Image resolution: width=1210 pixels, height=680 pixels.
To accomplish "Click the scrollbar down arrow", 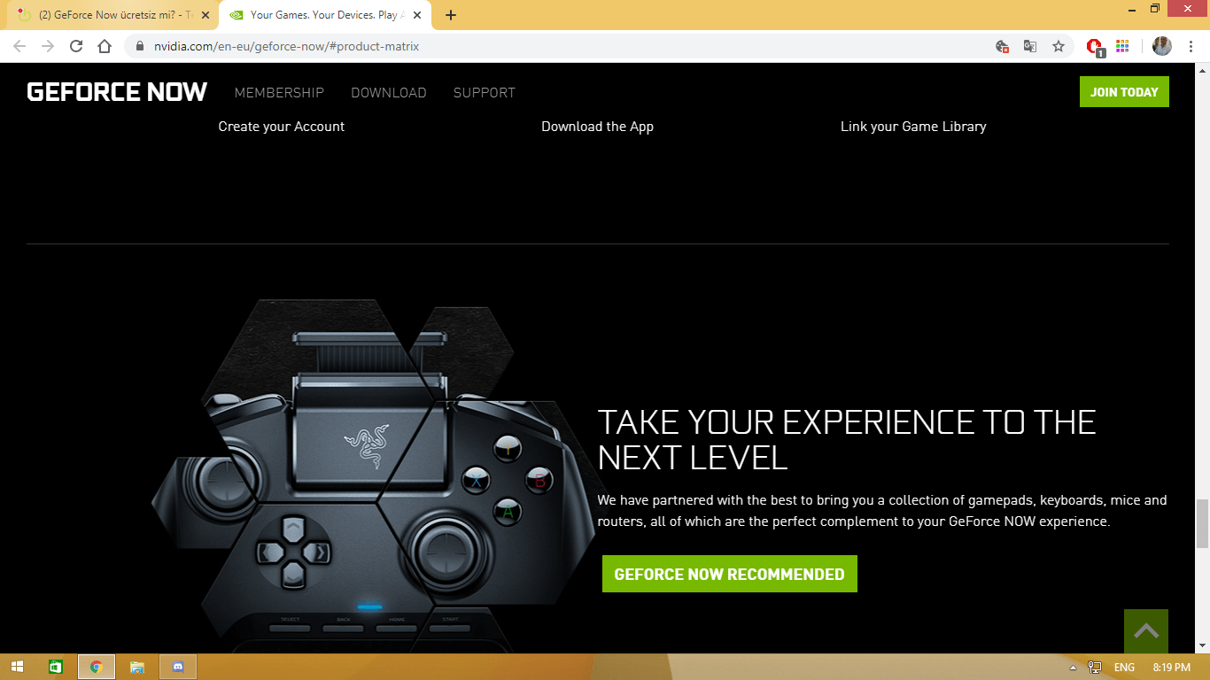I will [1201, 645].
